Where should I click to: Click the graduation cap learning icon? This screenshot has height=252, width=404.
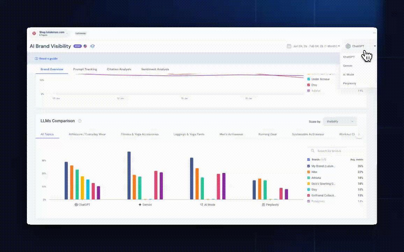(93, 46)
